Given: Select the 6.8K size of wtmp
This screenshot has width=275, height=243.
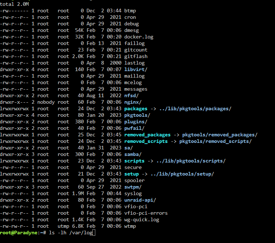Looking at the screenshot, I should coord(78,226).
